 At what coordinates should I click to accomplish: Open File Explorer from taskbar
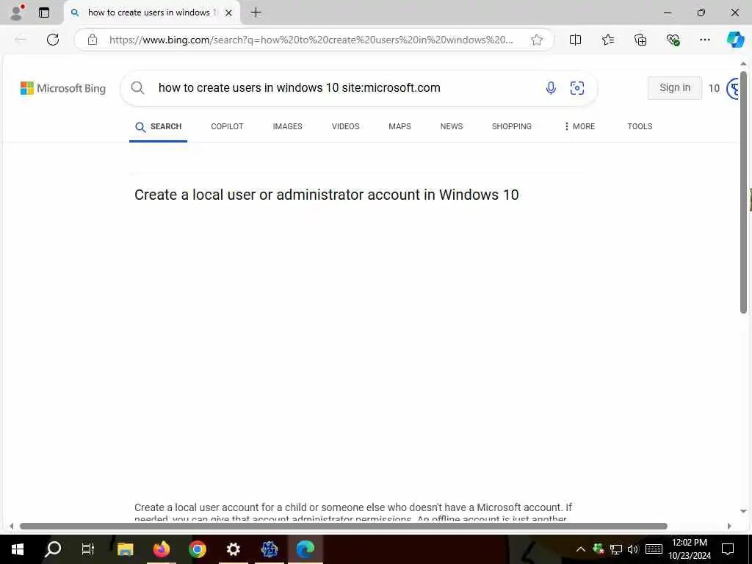pyautogui.click(x=125, y=549)
